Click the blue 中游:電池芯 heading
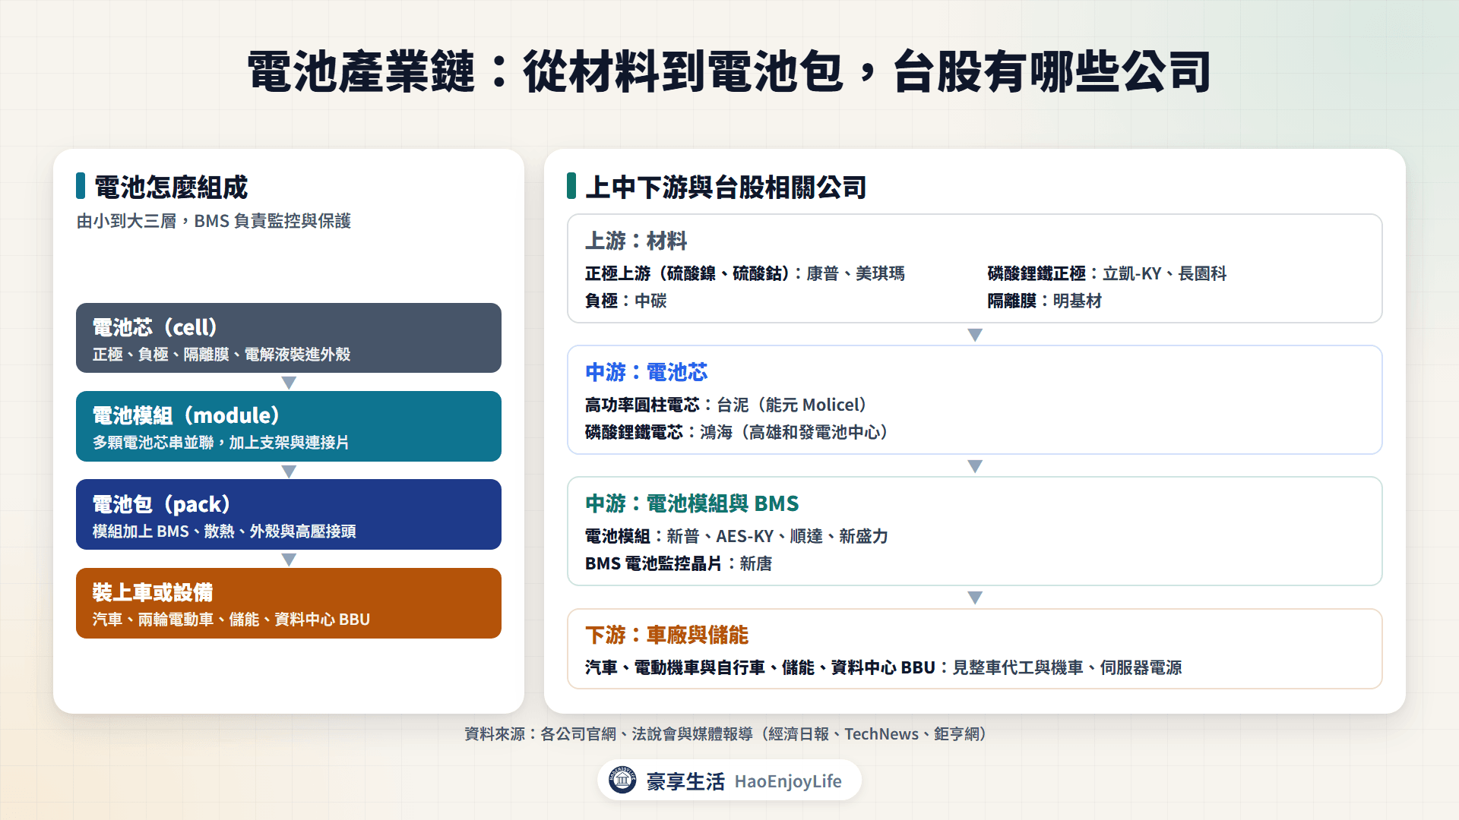This screenshot has width=1459, height=820. (647, 372)
